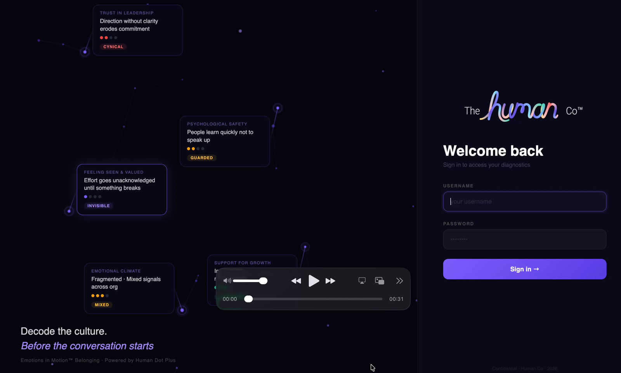Fast forward the video
Viewport: 621px width, 373px height.
point(330,281)
